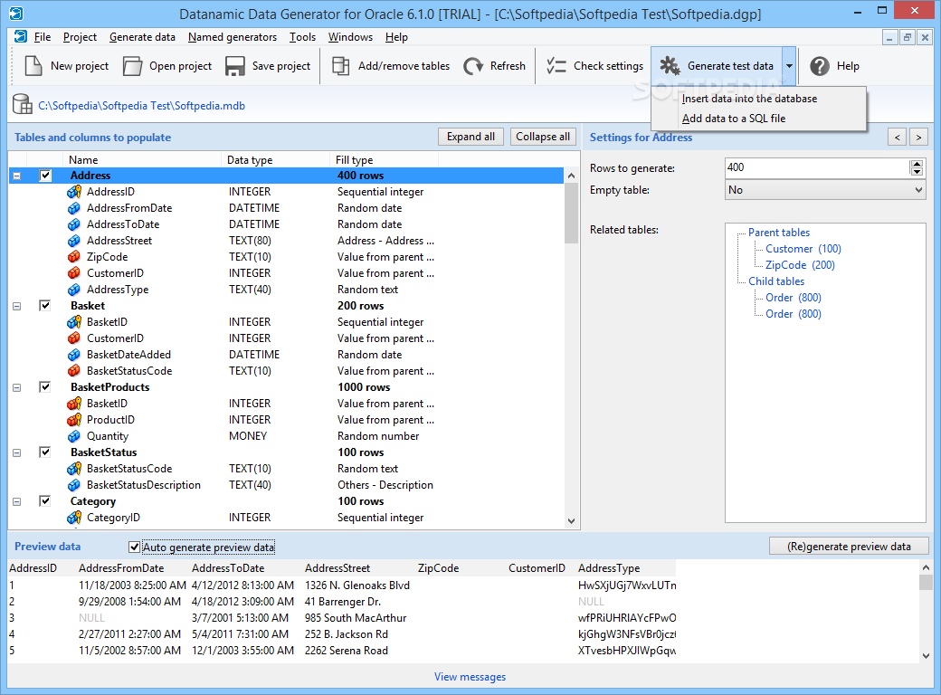The width and height of the screenshot is (941, 695).
Task: Collapse the BasketStatus table node
Action: coord(17,452)
